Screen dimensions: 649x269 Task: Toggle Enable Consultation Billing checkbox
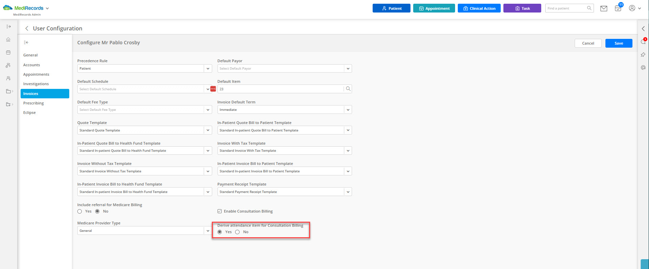(x=220, y=212)
